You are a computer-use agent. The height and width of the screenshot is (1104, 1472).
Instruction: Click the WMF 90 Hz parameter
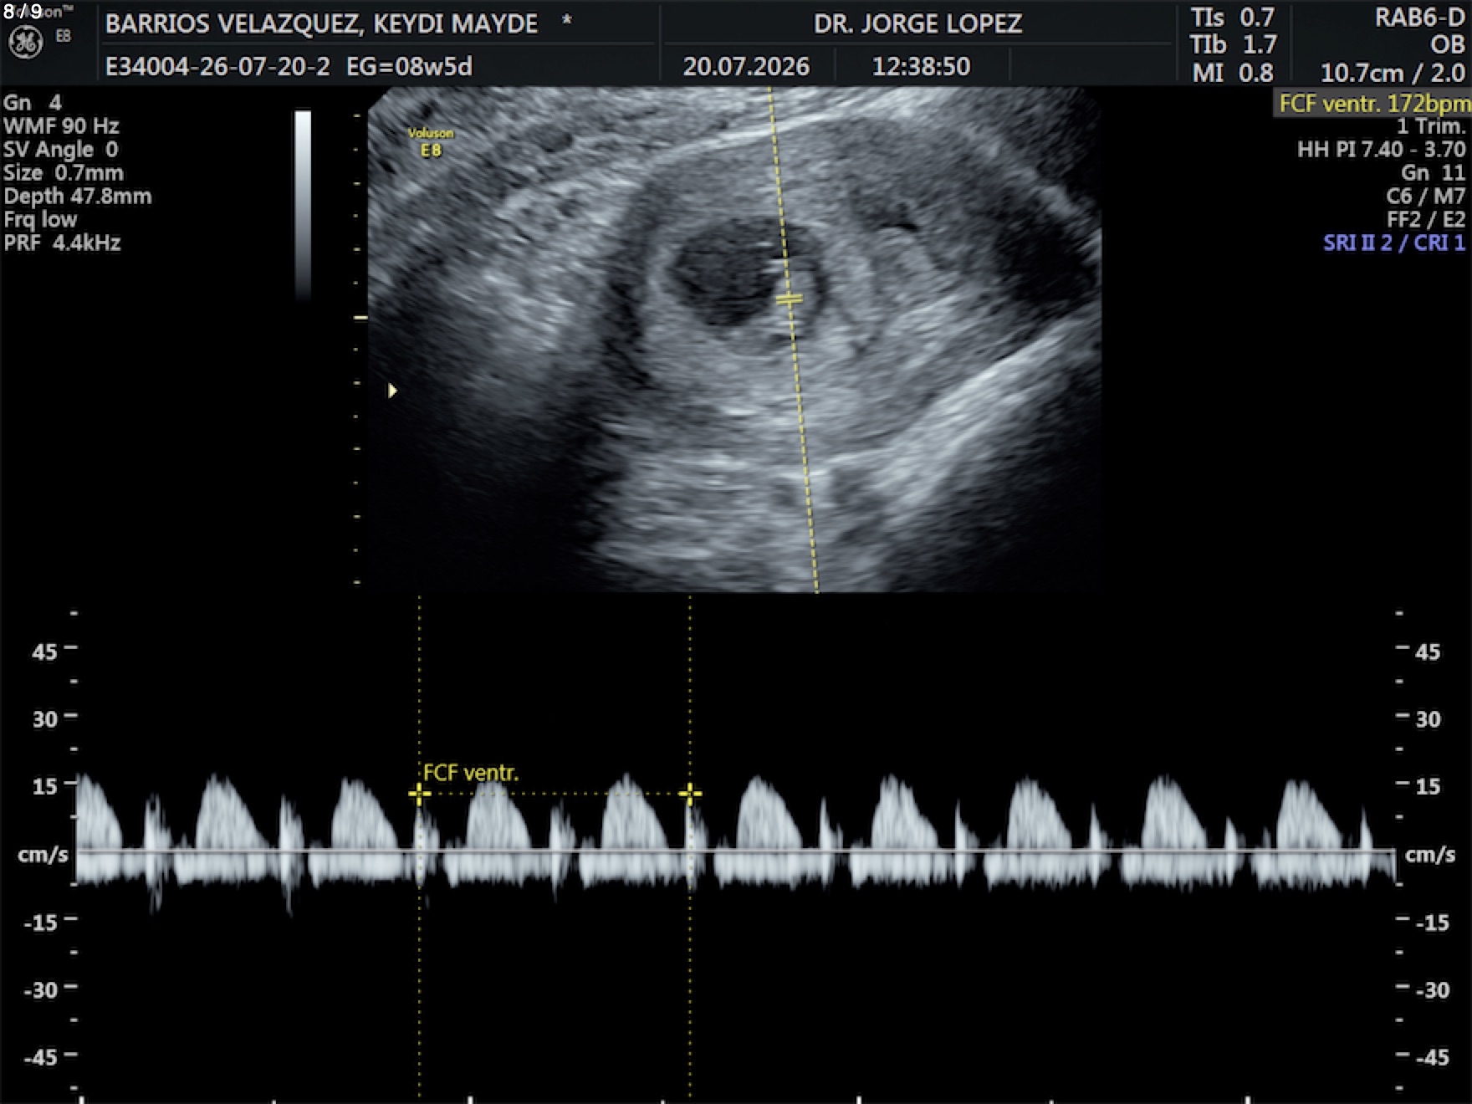(61, 126)
